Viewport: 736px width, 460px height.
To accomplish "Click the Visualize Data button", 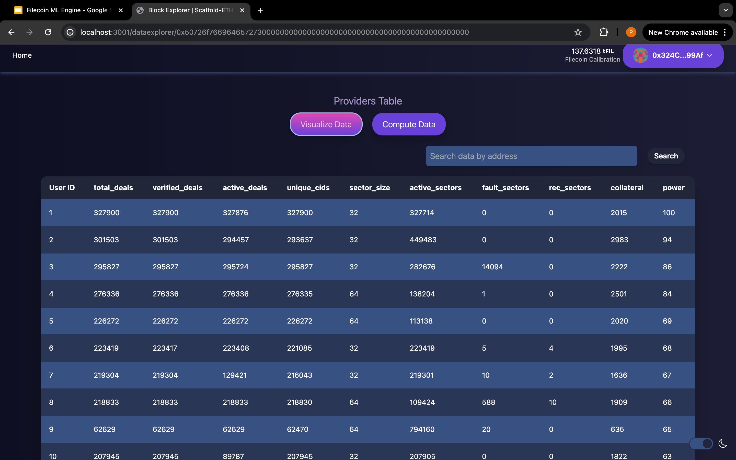I will point(326,124).
